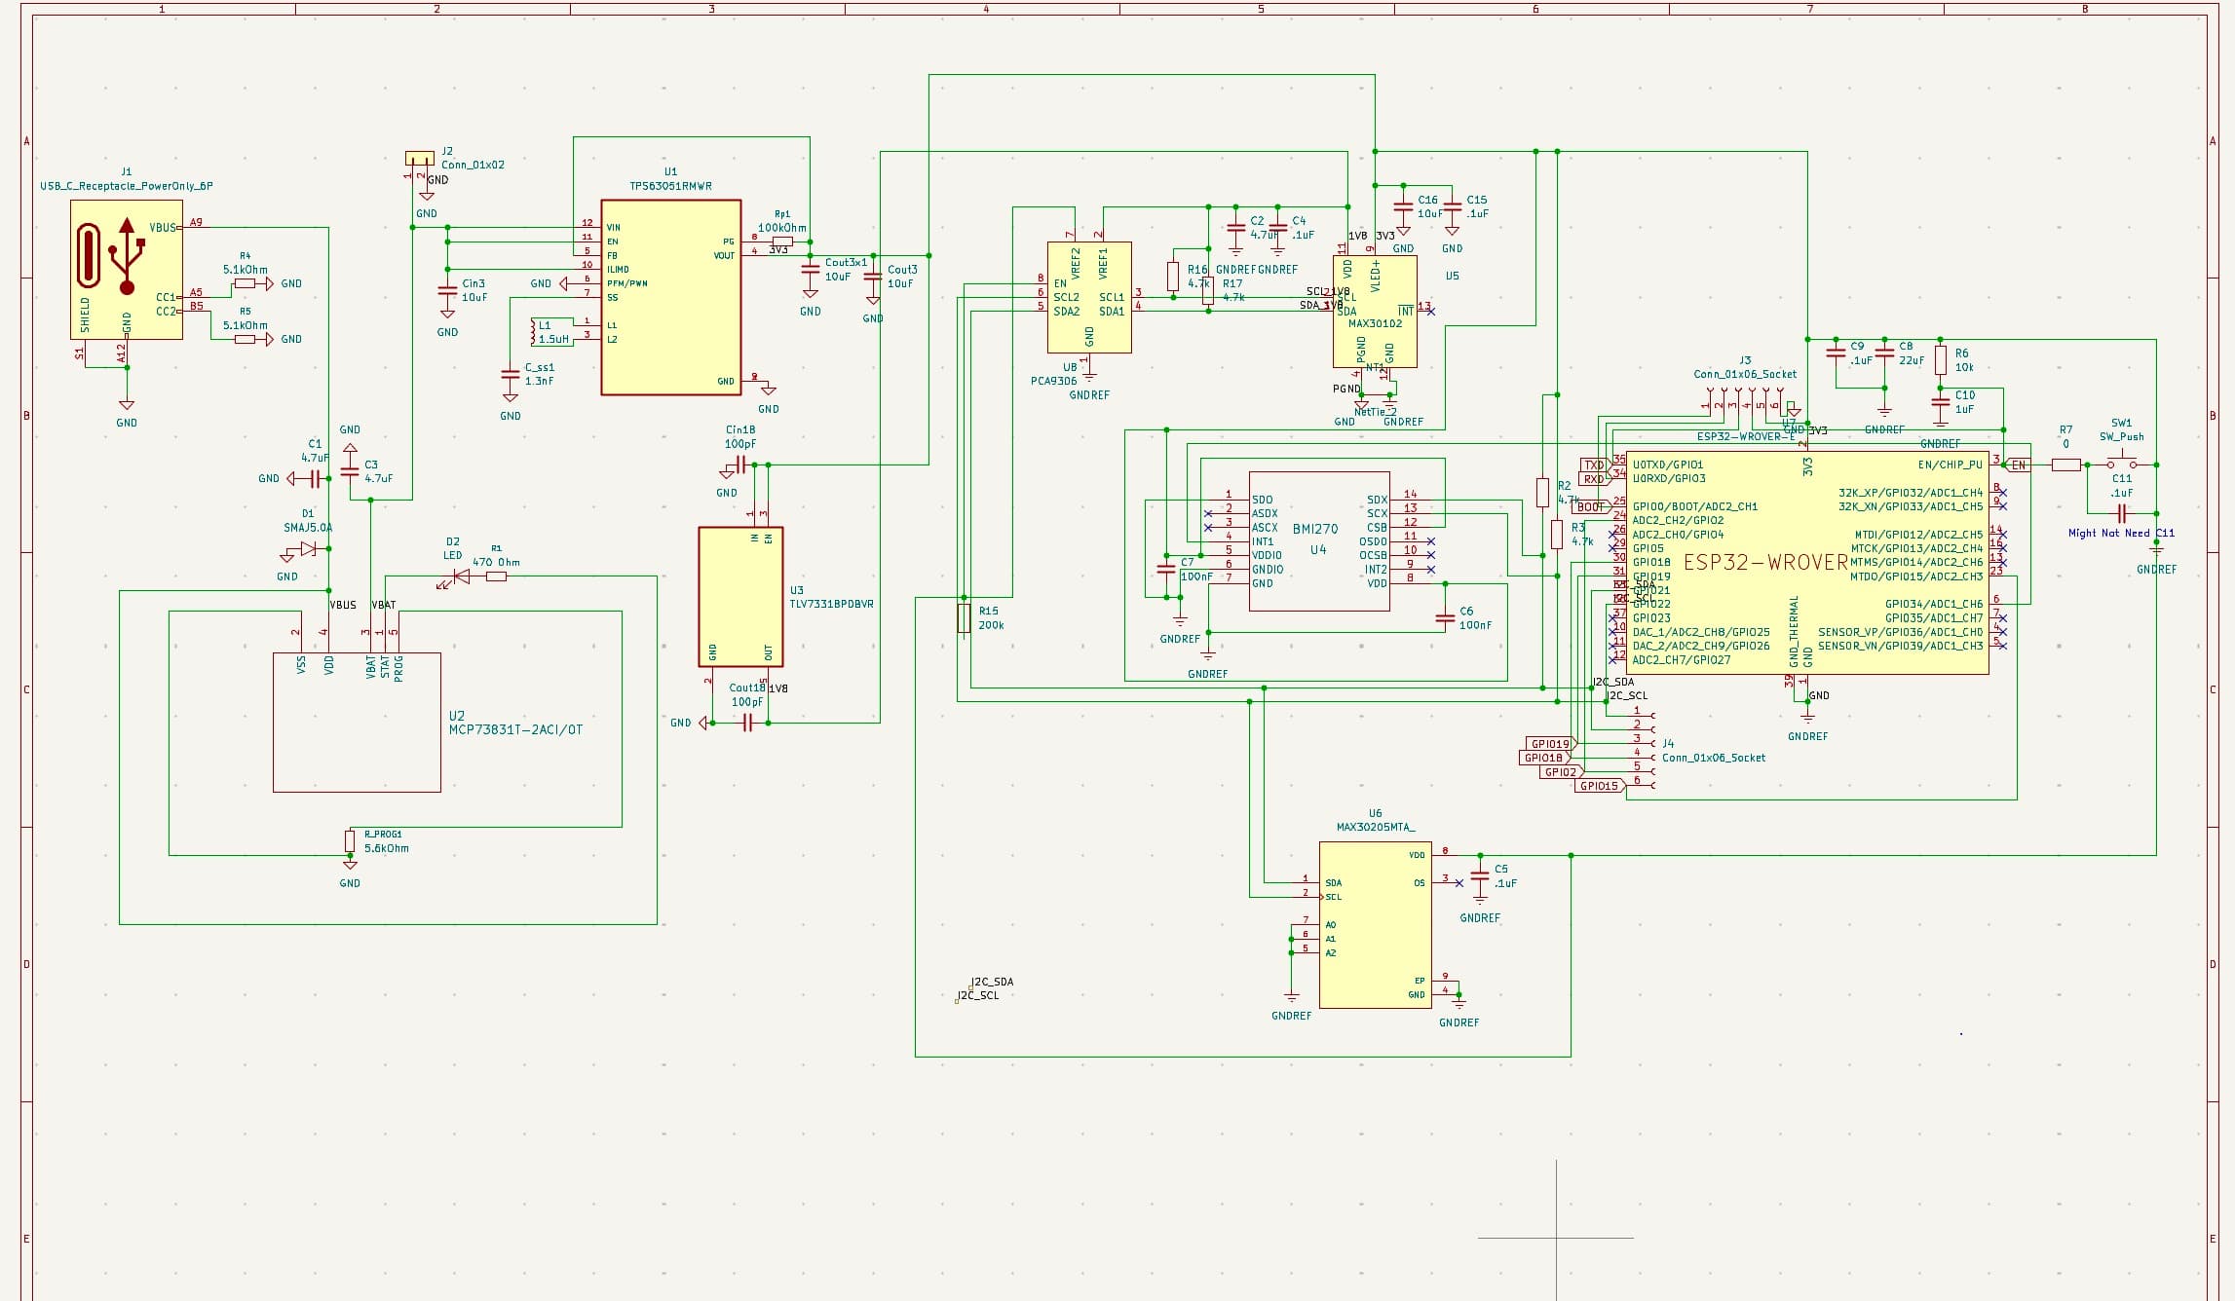Select the Cin18 capacitor symbol
Viewport: 2235px width, 1301px height.
(740, 465)
